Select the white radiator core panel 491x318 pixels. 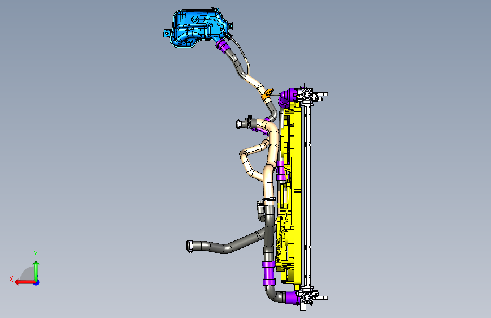click(x=308, y=196)
